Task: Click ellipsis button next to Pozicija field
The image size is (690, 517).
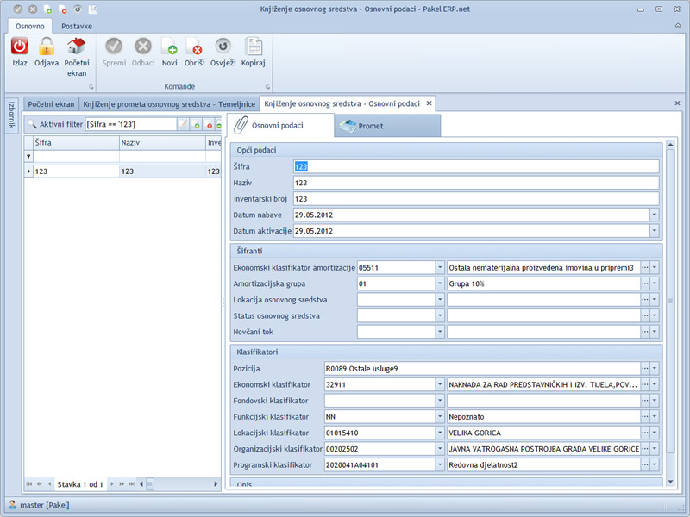Action: (x=644, y=368)
